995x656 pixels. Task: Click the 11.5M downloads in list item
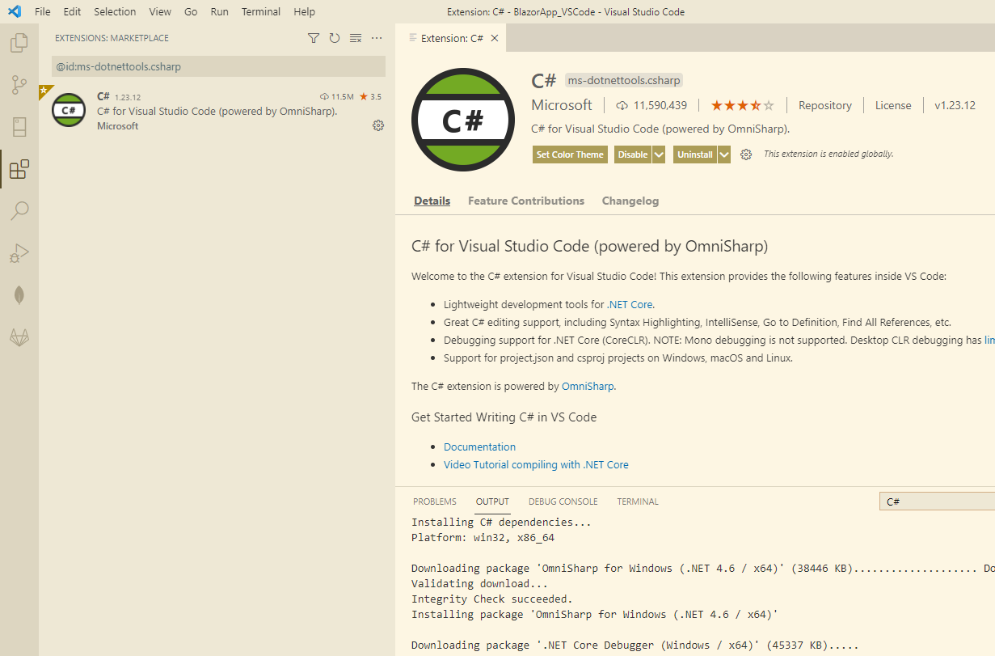[337, 97]
